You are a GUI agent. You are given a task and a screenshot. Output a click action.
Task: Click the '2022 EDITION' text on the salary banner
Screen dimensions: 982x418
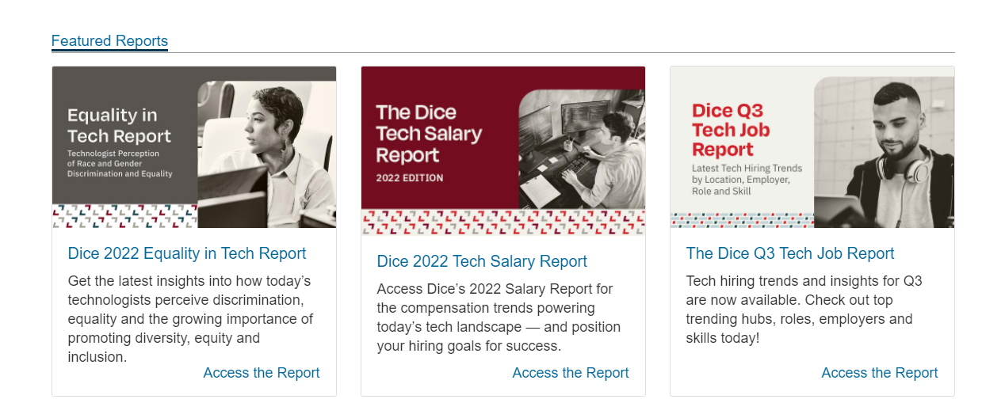pyautogui.click(x=409, y=177)
